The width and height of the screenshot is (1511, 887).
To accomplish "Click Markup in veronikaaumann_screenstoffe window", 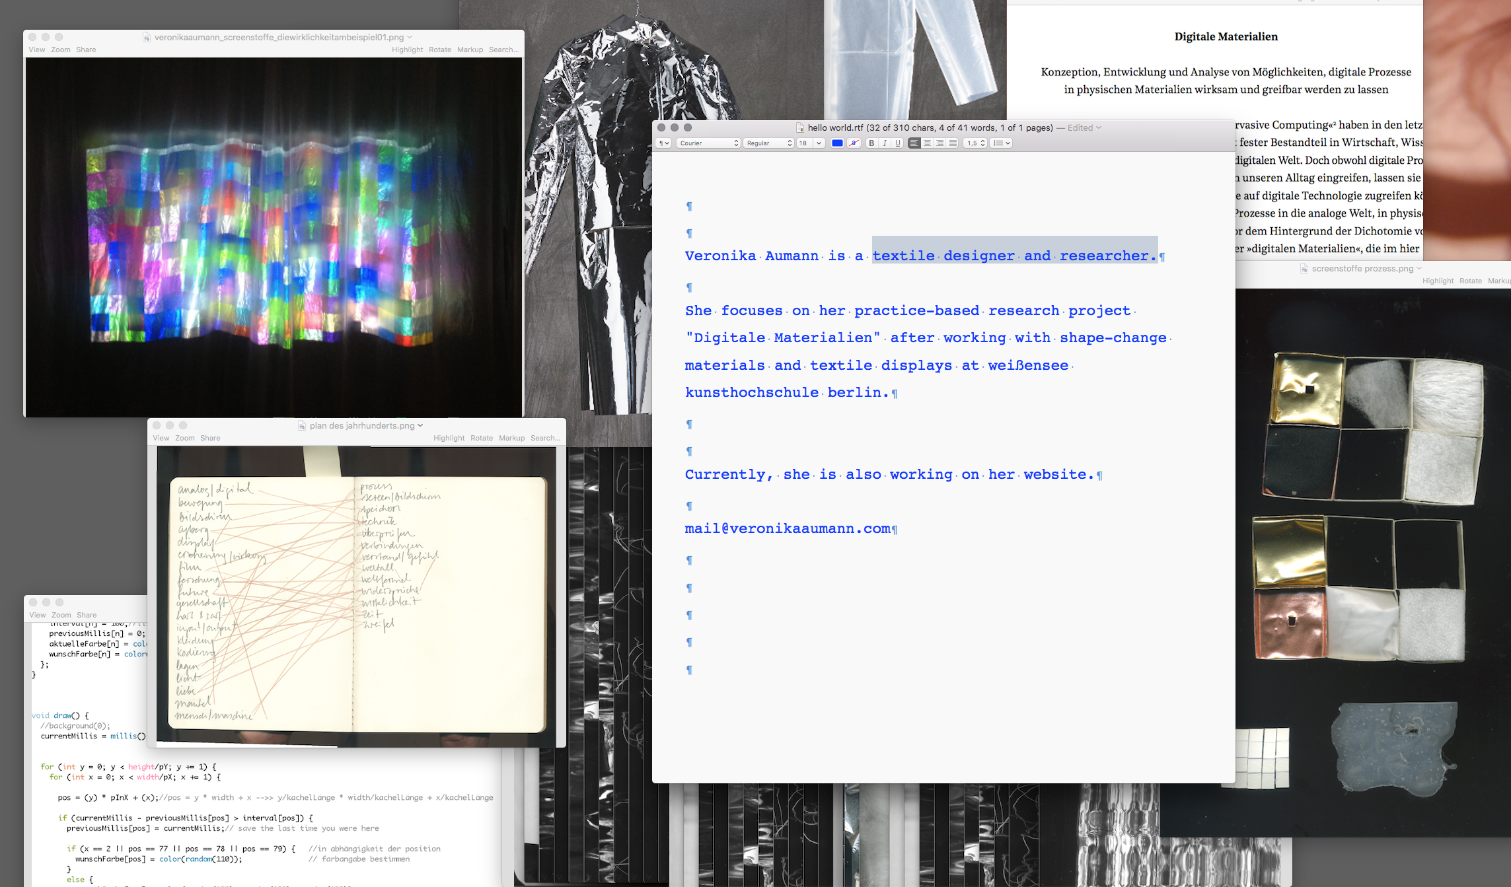I will coord(470,50).
